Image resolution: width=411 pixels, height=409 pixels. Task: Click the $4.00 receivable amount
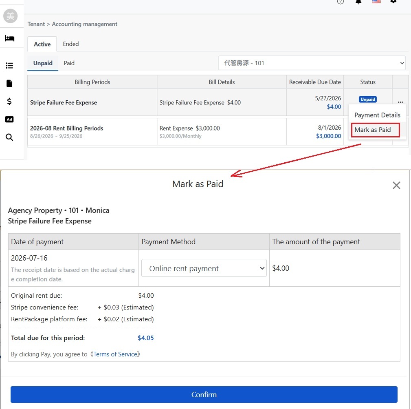(x=334, y=107)
